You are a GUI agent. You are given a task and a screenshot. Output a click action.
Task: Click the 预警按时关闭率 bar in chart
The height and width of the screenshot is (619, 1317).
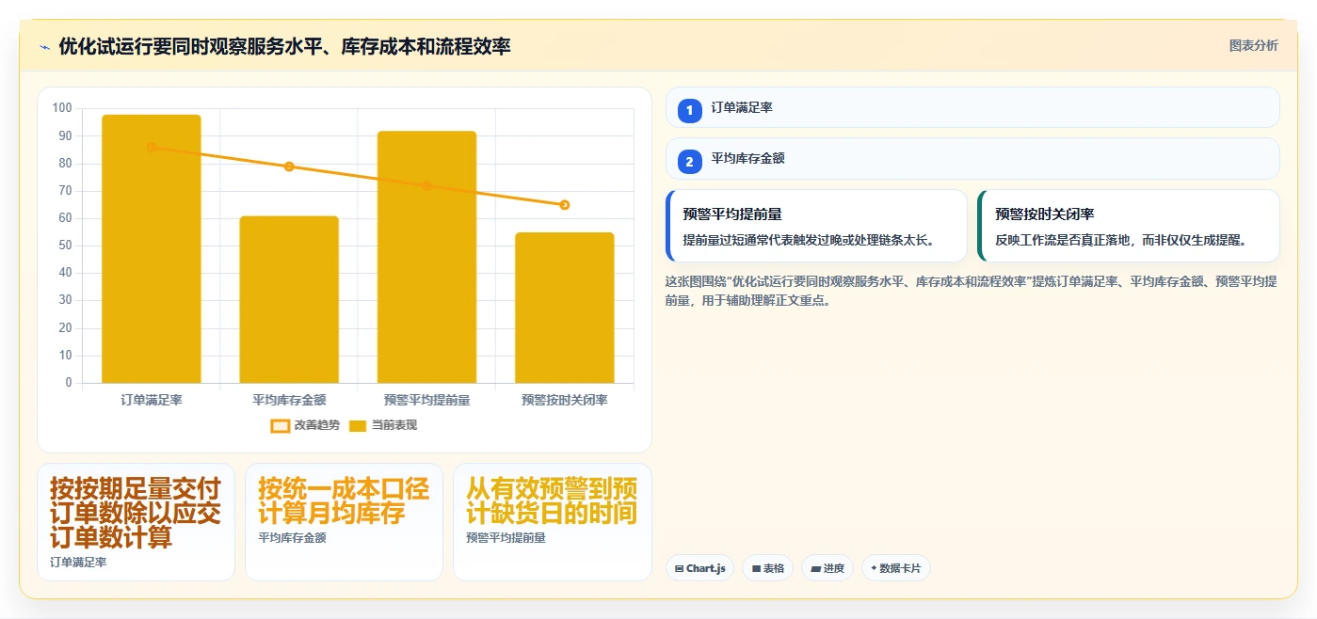[x=565, y=308]
